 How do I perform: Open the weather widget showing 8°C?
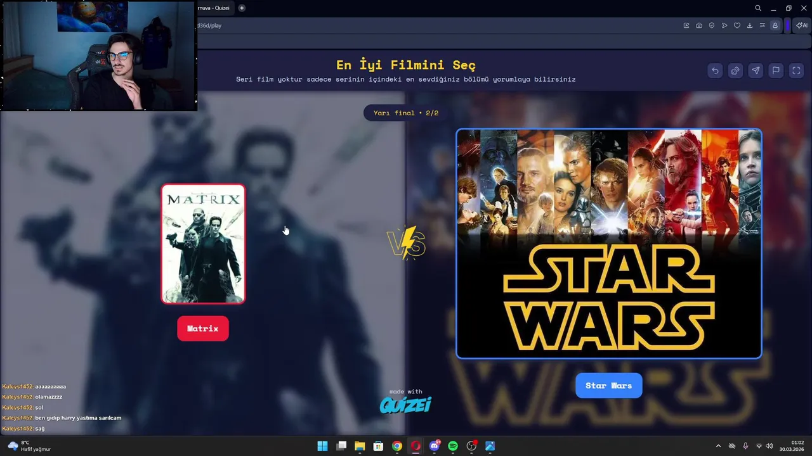tap(29, 446)
